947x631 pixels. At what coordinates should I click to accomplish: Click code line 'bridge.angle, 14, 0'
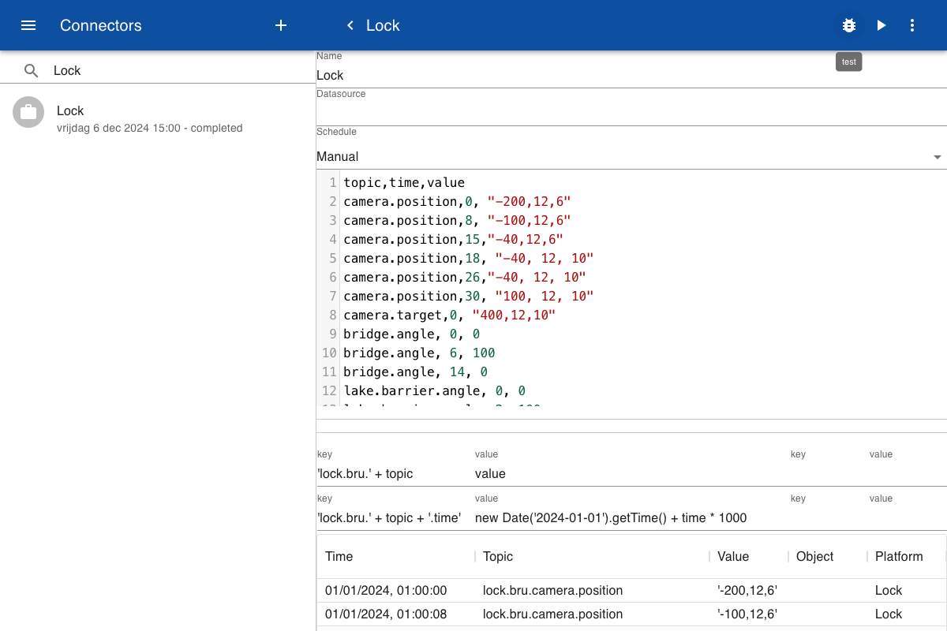(415, 372)
